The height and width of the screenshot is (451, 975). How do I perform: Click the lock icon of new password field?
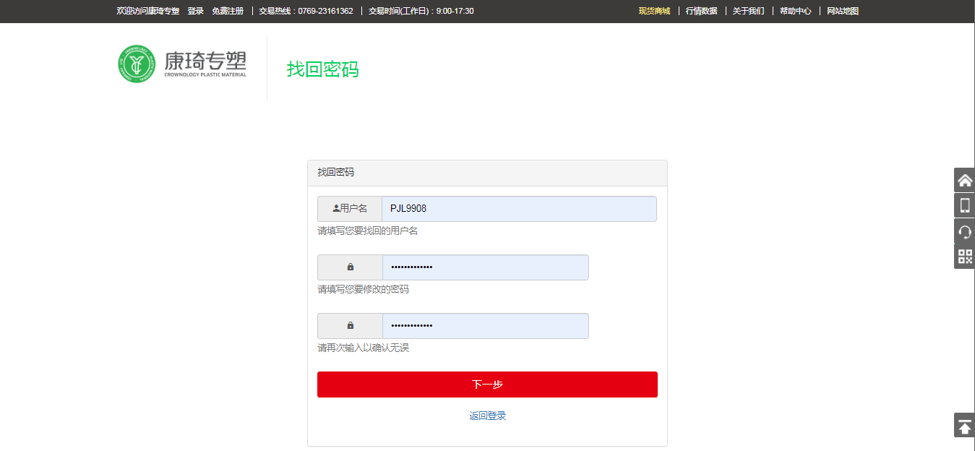tap(351, 267)
